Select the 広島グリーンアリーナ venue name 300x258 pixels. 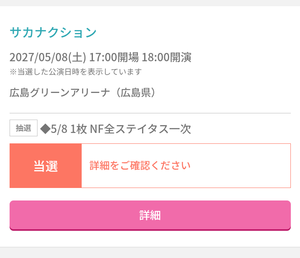pos(60,93)
